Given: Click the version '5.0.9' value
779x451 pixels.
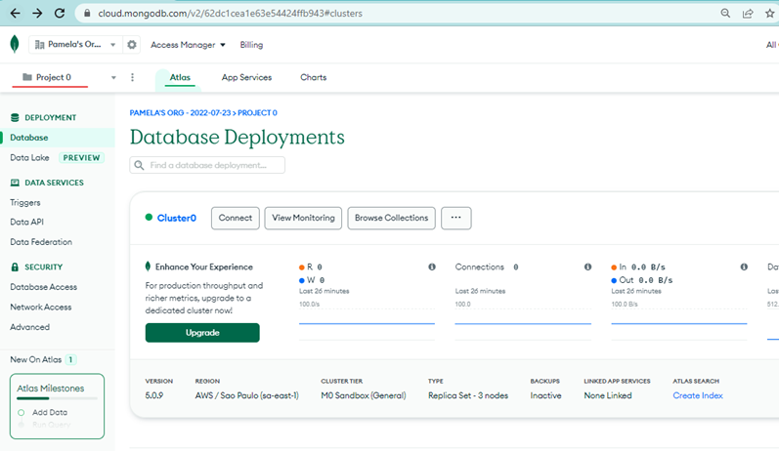Looking at the screenshot, I should pos(154,395).
